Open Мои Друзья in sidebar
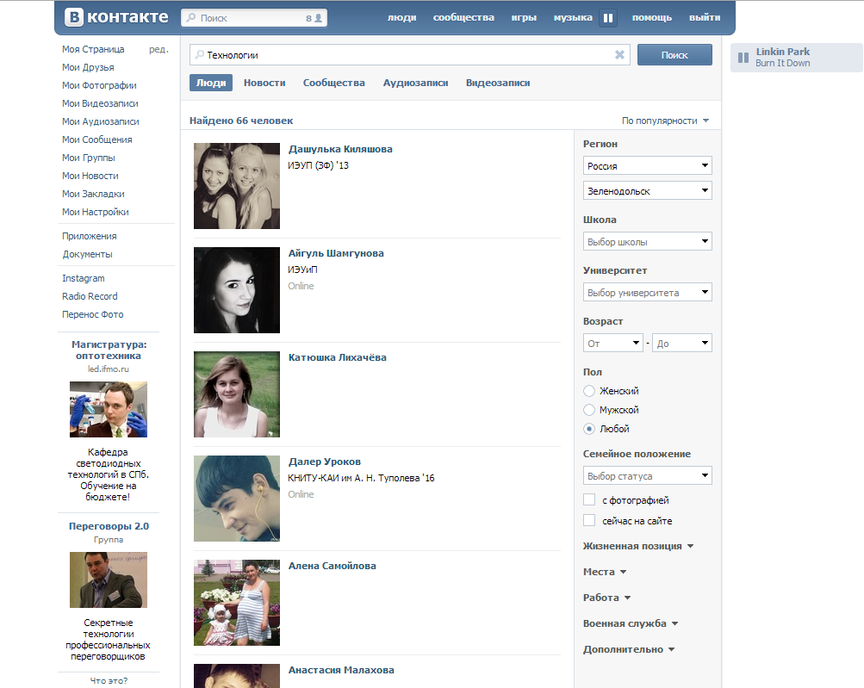This screenshot has height=688, width=864. coord(88,67)
